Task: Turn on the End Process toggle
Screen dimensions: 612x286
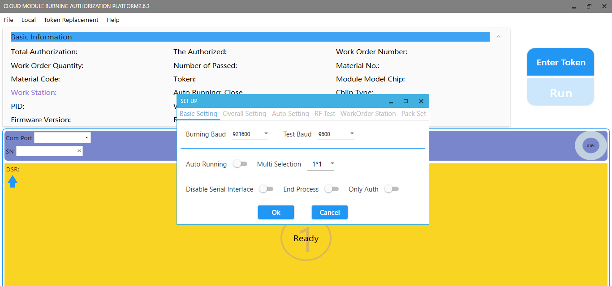Action: pos(332,189)
